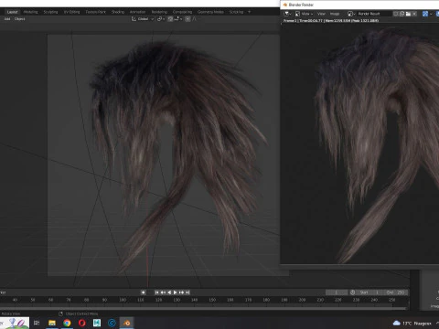Viewport: 439px width, 329px height.
Task: Select Blender icon on the taskbar
Action: pos(127,323)
